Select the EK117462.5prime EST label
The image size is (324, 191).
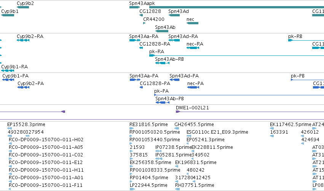[x=290, y=125]
